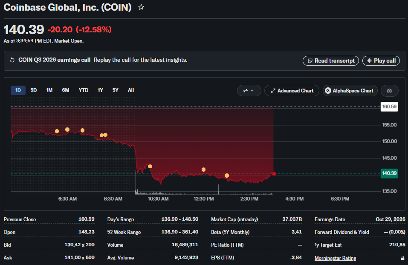Click the Bid value 130.42 x 200
408x265 pixels.
[x=79, y=245]
